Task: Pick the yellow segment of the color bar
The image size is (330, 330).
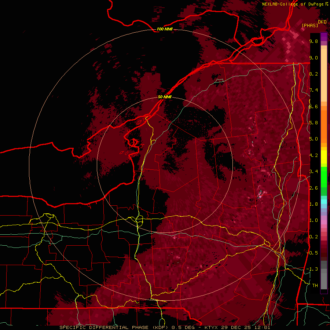Action: (324, 157)
